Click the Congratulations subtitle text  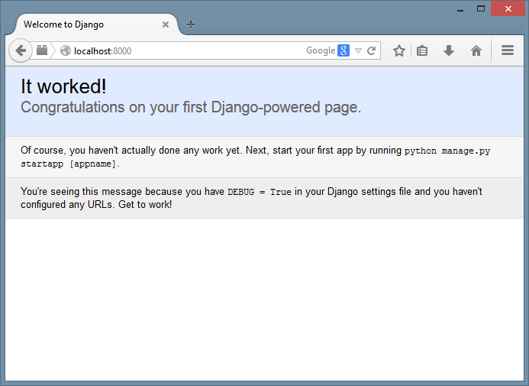191,107
